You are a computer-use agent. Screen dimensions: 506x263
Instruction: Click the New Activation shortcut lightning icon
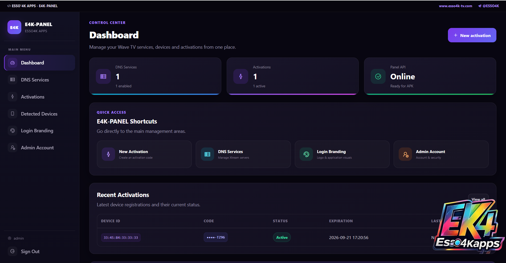(x=108, y=154)
